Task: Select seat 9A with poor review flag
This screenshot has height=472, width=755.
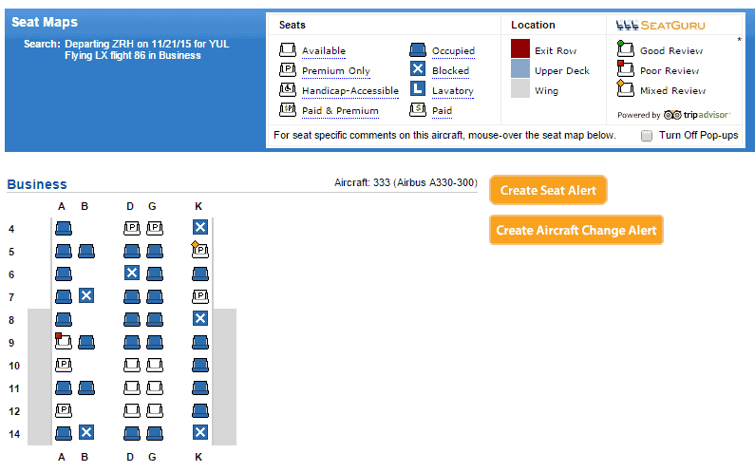Action: [63, 342]
